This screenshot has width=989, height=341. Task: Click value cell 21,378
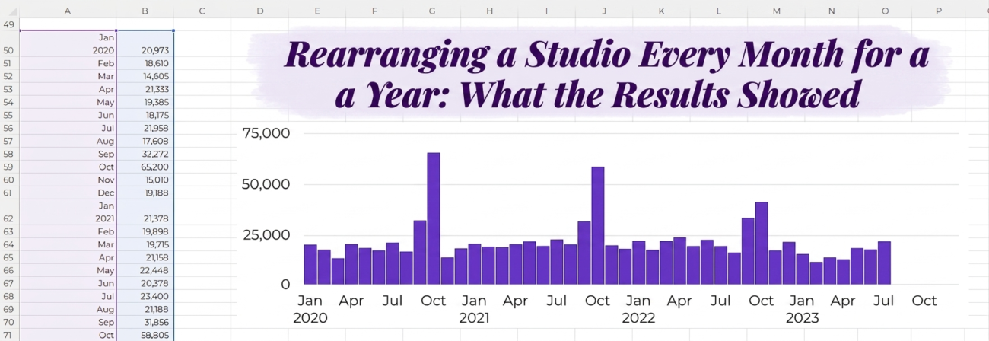pyautogui.click(x=145, y=212)
